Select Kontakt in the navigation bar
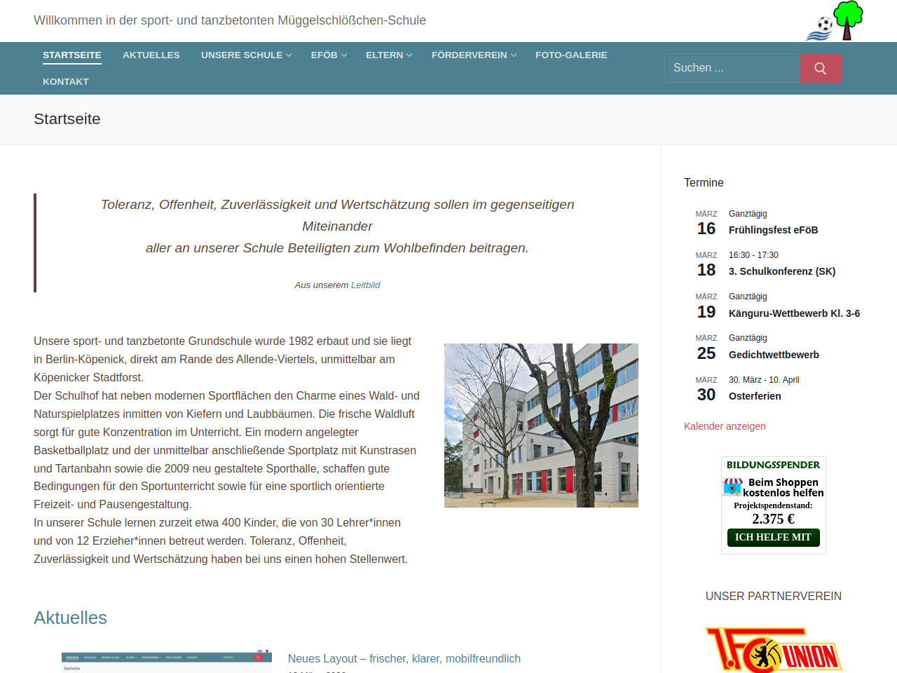Image resolution: width=897 pixels, height=673 pixels. pos(65,81)
